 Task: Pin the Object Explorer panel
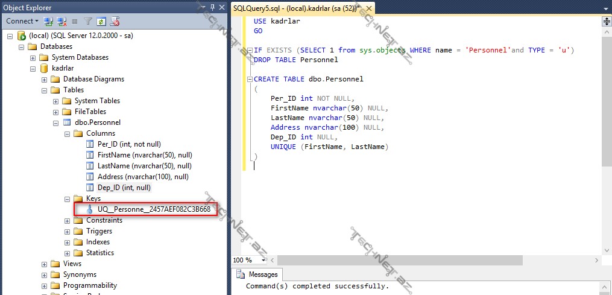pos(212,8)
